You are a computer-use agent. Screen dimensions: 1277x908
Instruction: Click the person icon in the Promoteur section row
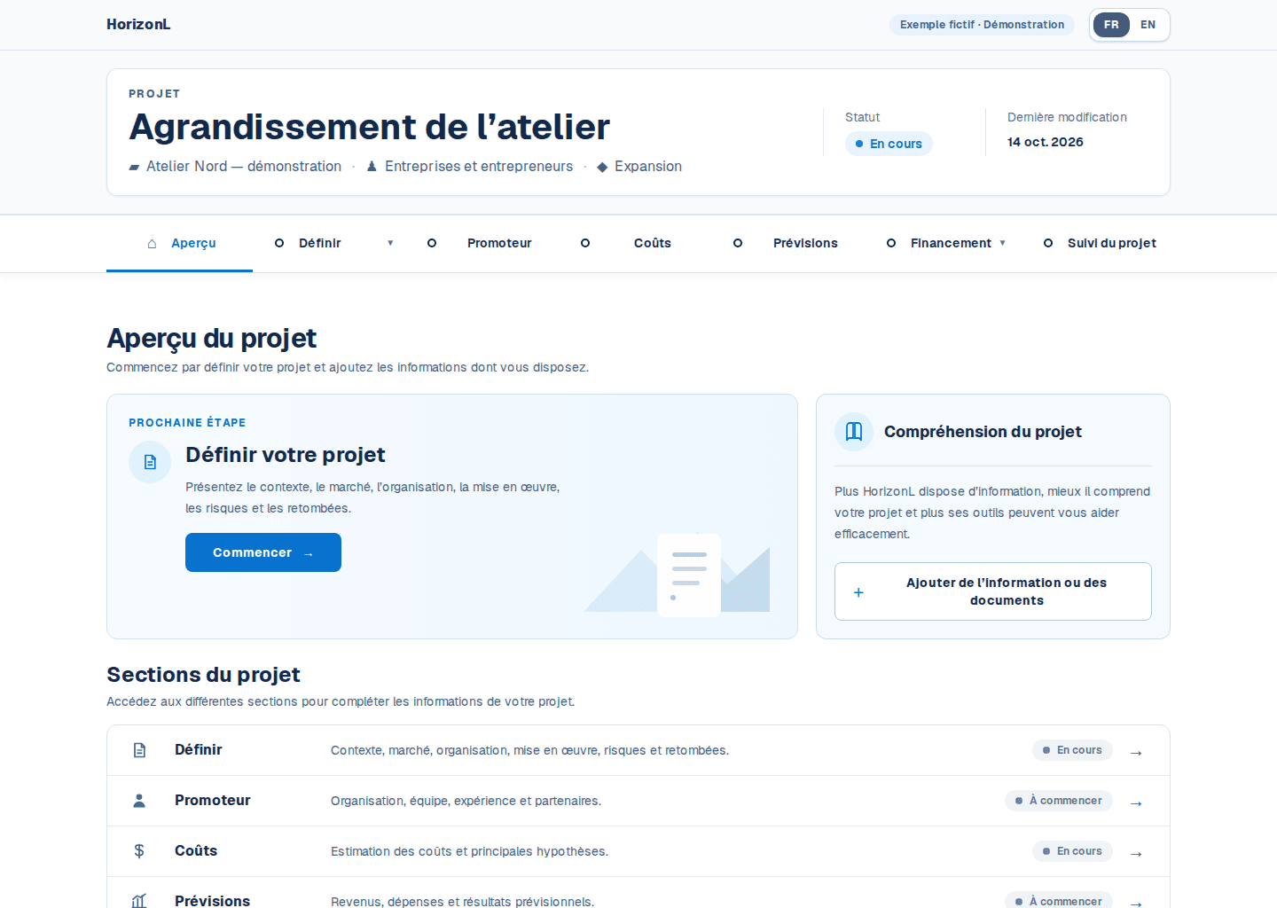tap(139, 801)
